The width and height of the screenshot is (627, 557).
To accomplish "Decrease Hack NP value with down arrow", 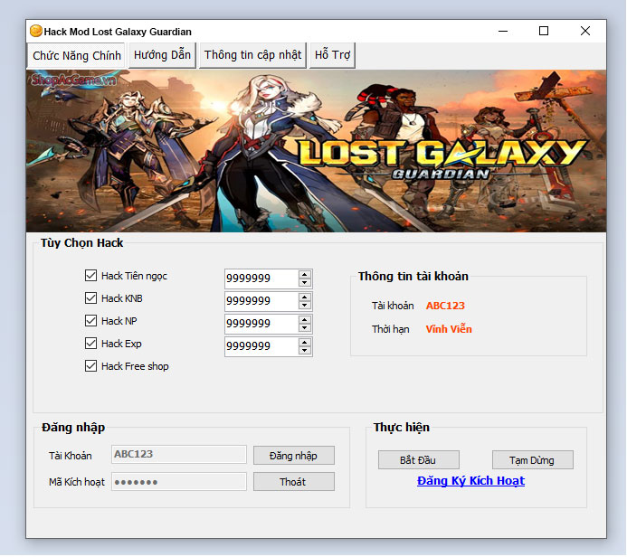I will pos(305,328).
